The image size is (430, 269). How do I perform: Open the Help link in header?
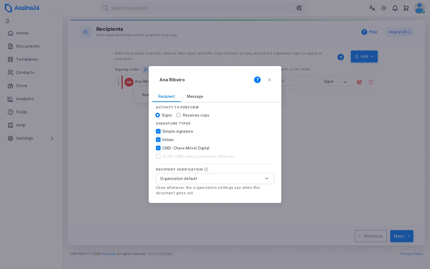[369, 32]
